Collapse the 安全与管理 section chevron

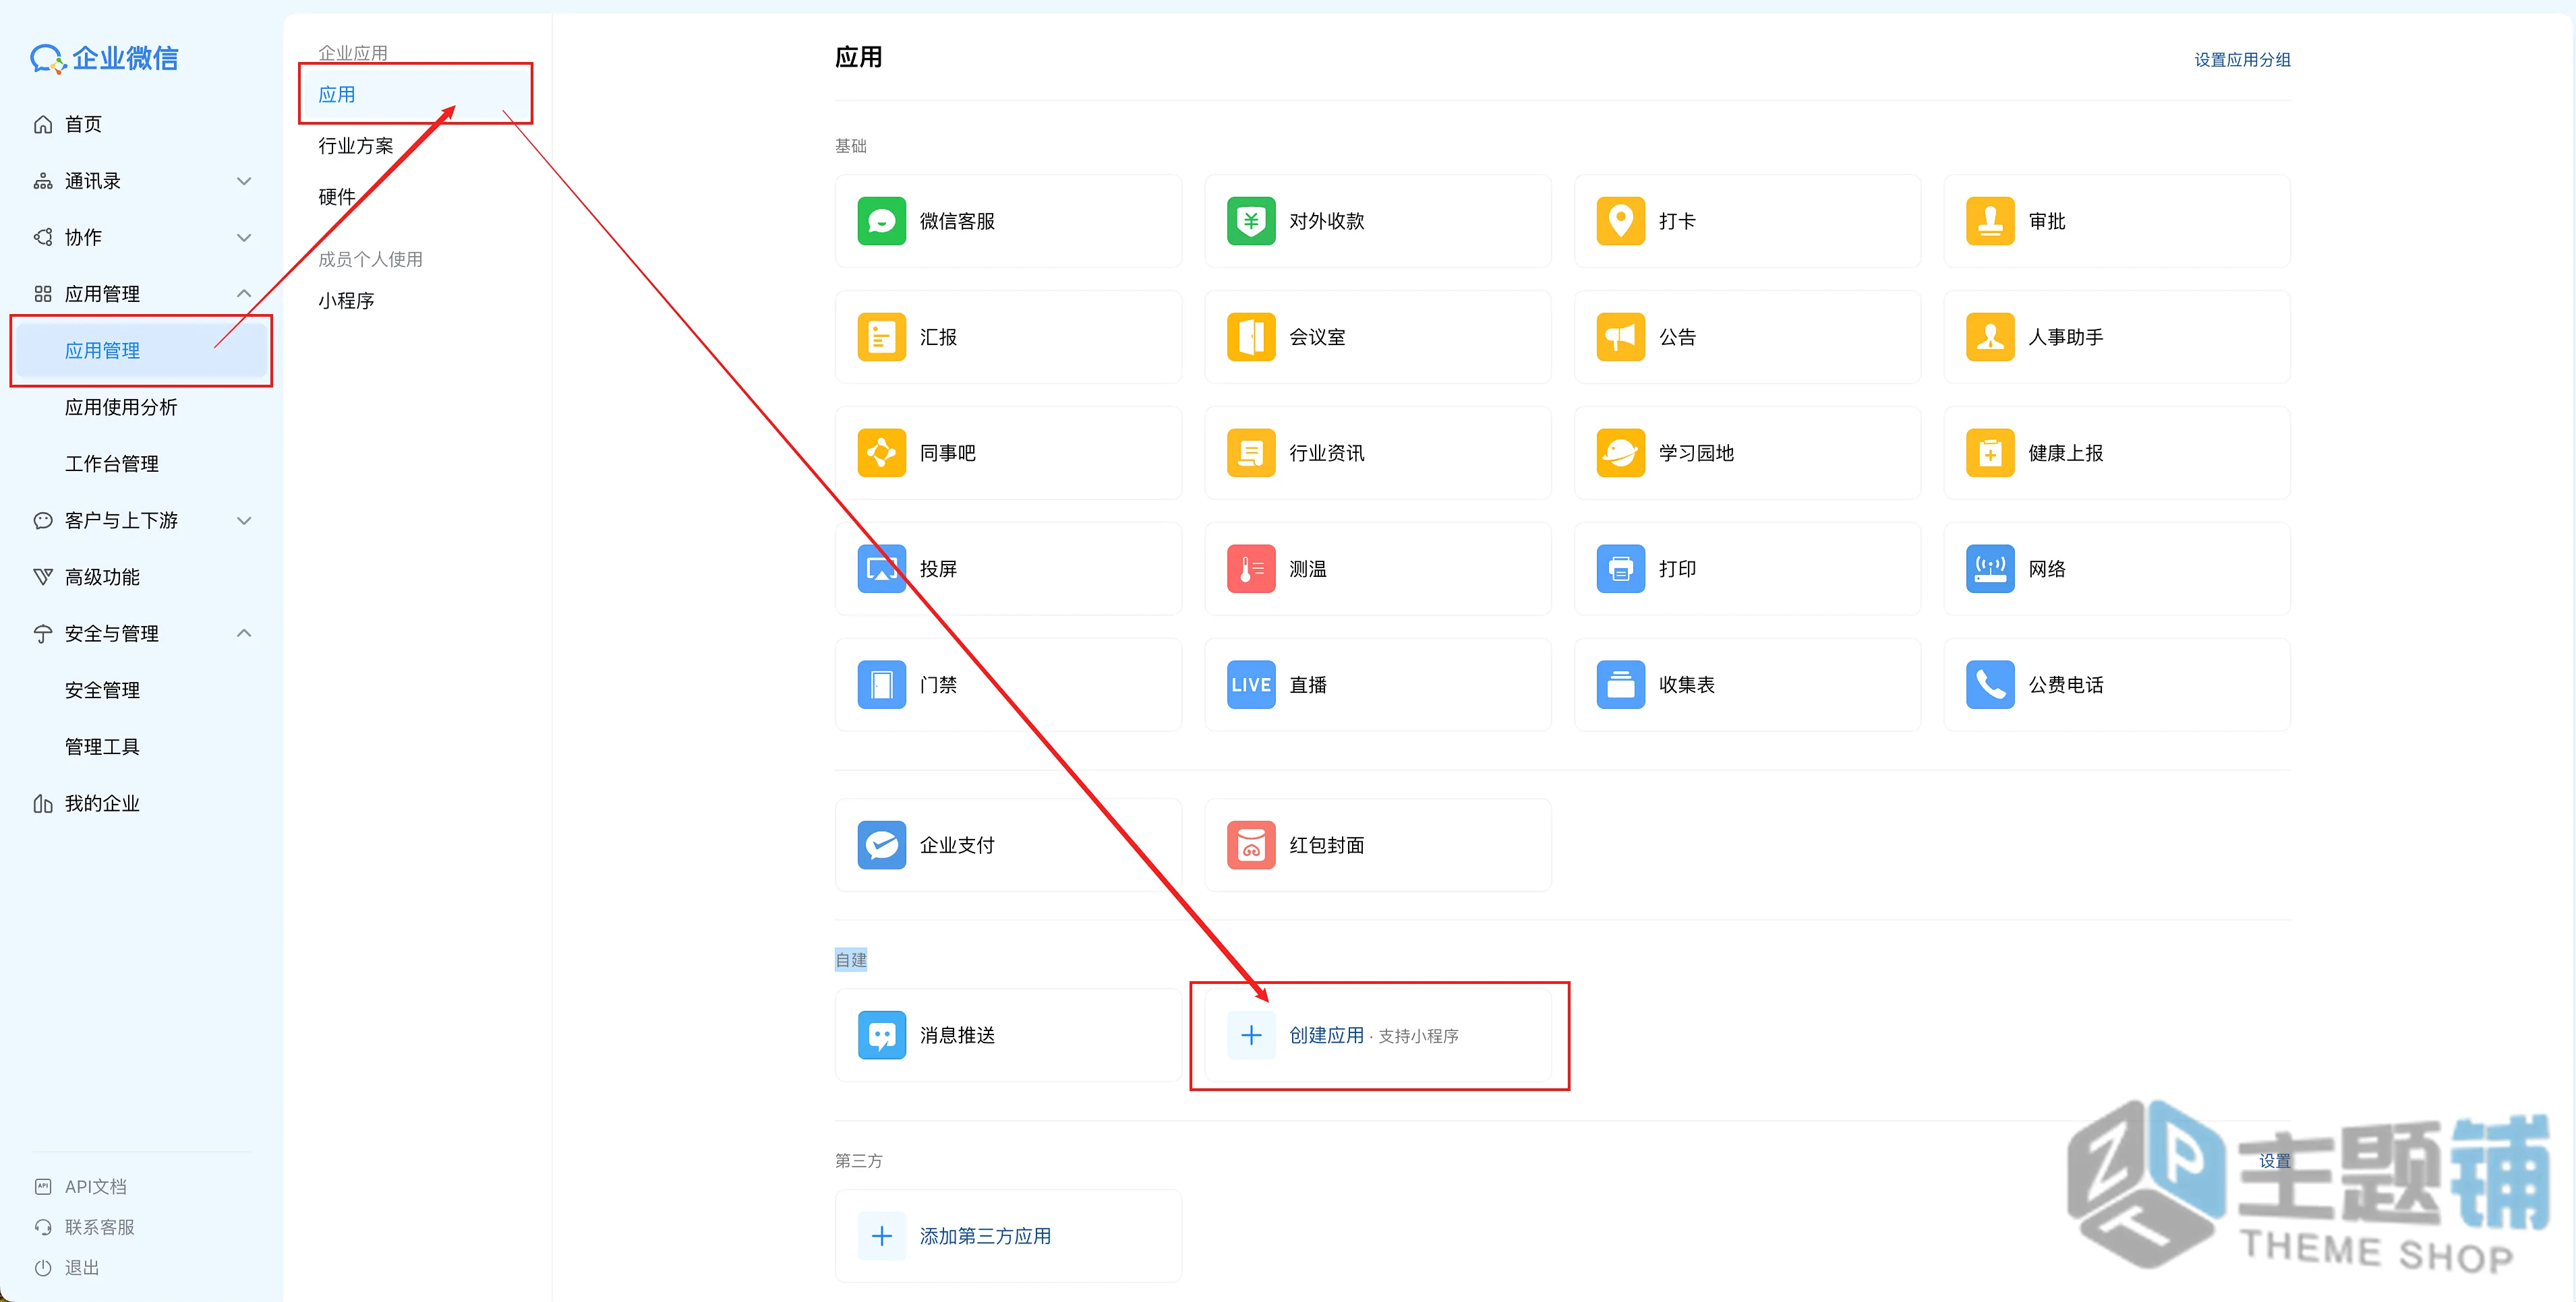tap(243, 633)
